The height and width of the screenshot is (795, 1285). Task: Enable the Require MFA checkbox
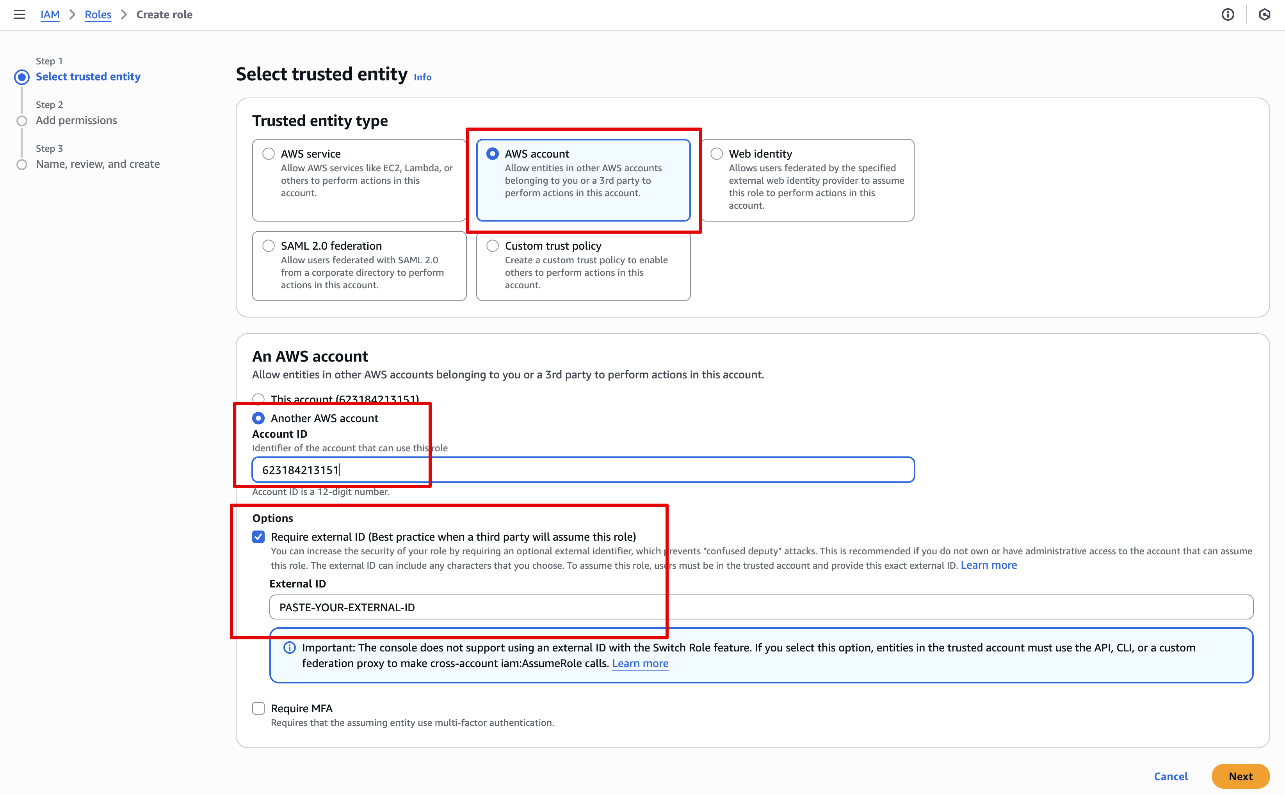[258, 708]
